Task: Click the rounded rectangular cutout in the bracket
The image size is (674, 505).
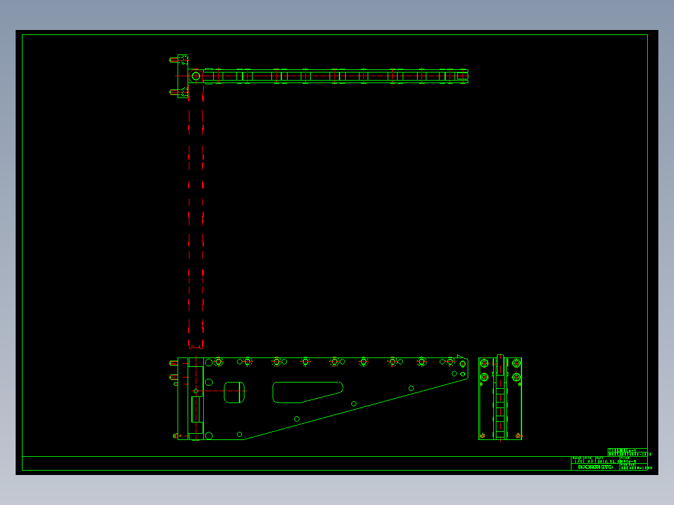Action: (x=234, y=392)
